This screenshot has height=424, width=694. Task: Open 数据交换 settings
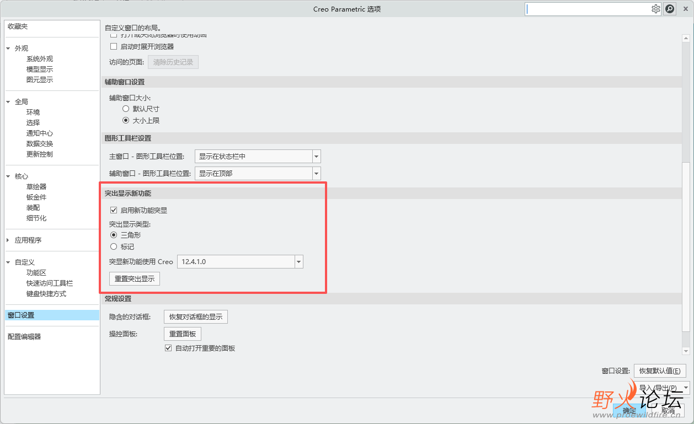(40, 144)
